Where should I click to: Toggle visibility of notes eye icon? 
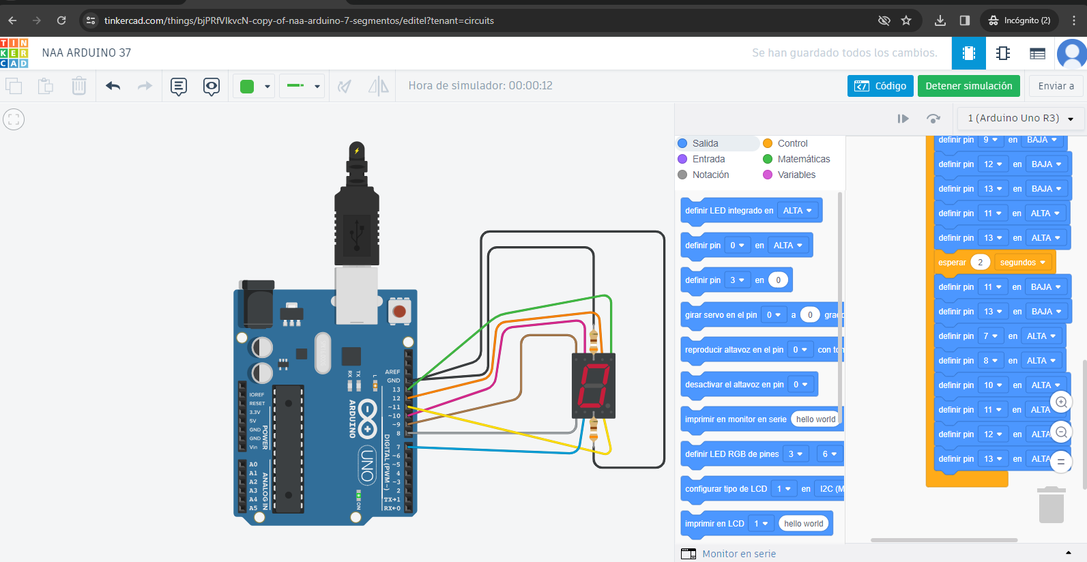pos(212,86)
